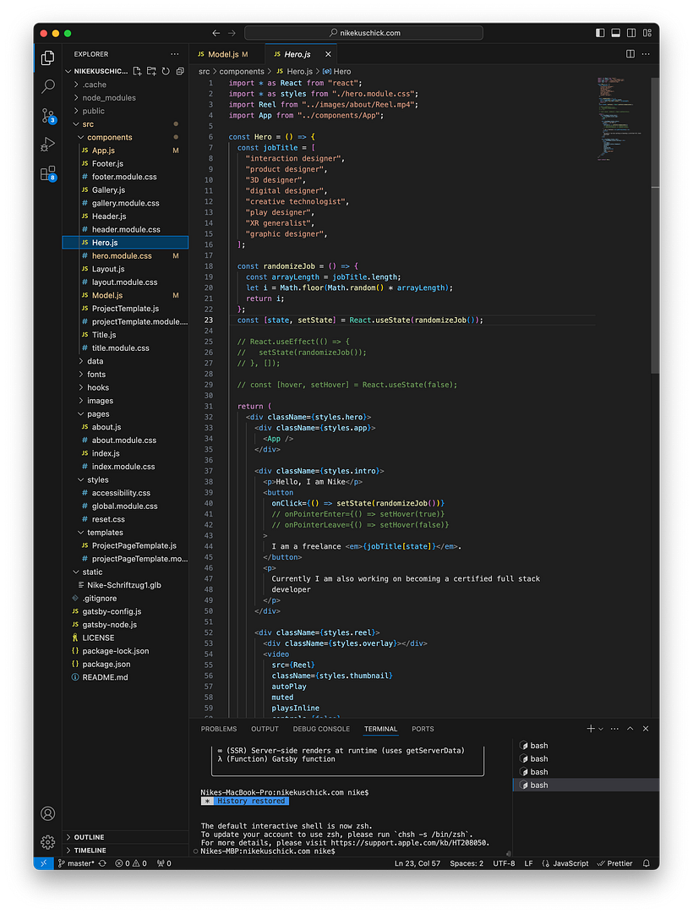The height and width of the screenshot is (914, 693).
Task: Open terminal panel more actions ellipsis
Action: 614,729
